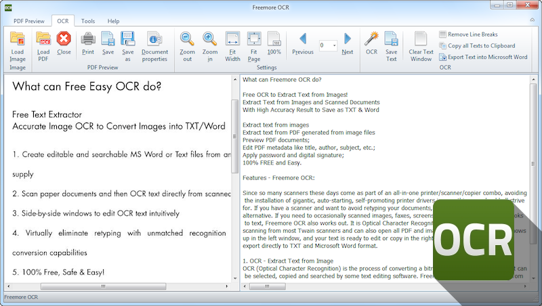This screenshot has height=306, width=542.
Task: Click the left pane scroll down arrow
Action: coord(235,278)
